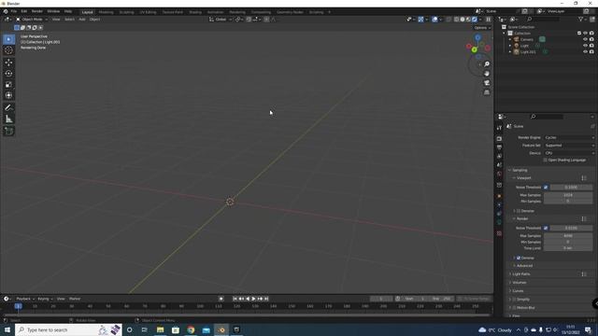
Task: Disable the Render Denoise checkbox
Action: pos(519,258)
